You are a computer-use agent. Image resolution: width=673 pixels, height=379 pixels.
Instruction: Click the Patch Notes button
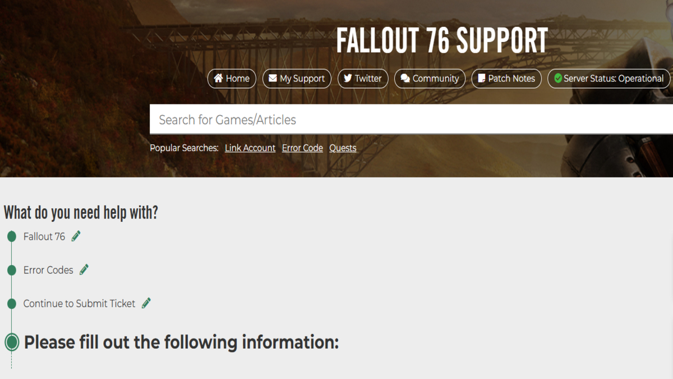pyautogui.click(x=506, y=78)
